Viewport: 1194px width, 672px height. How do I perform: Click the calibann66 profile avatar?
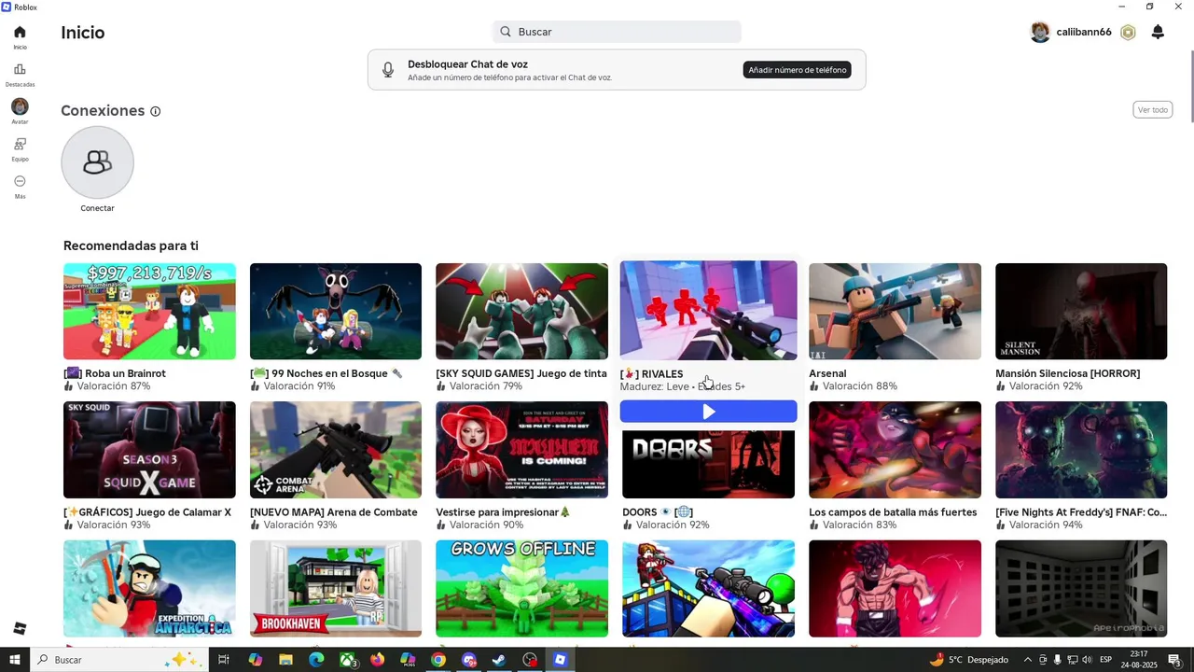click(x=1040, y=33)
